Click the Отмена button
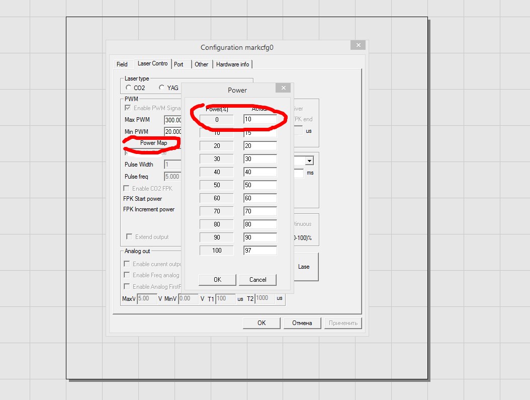The height and width of the screenshot is (400, 530). [x=302, y=323]
